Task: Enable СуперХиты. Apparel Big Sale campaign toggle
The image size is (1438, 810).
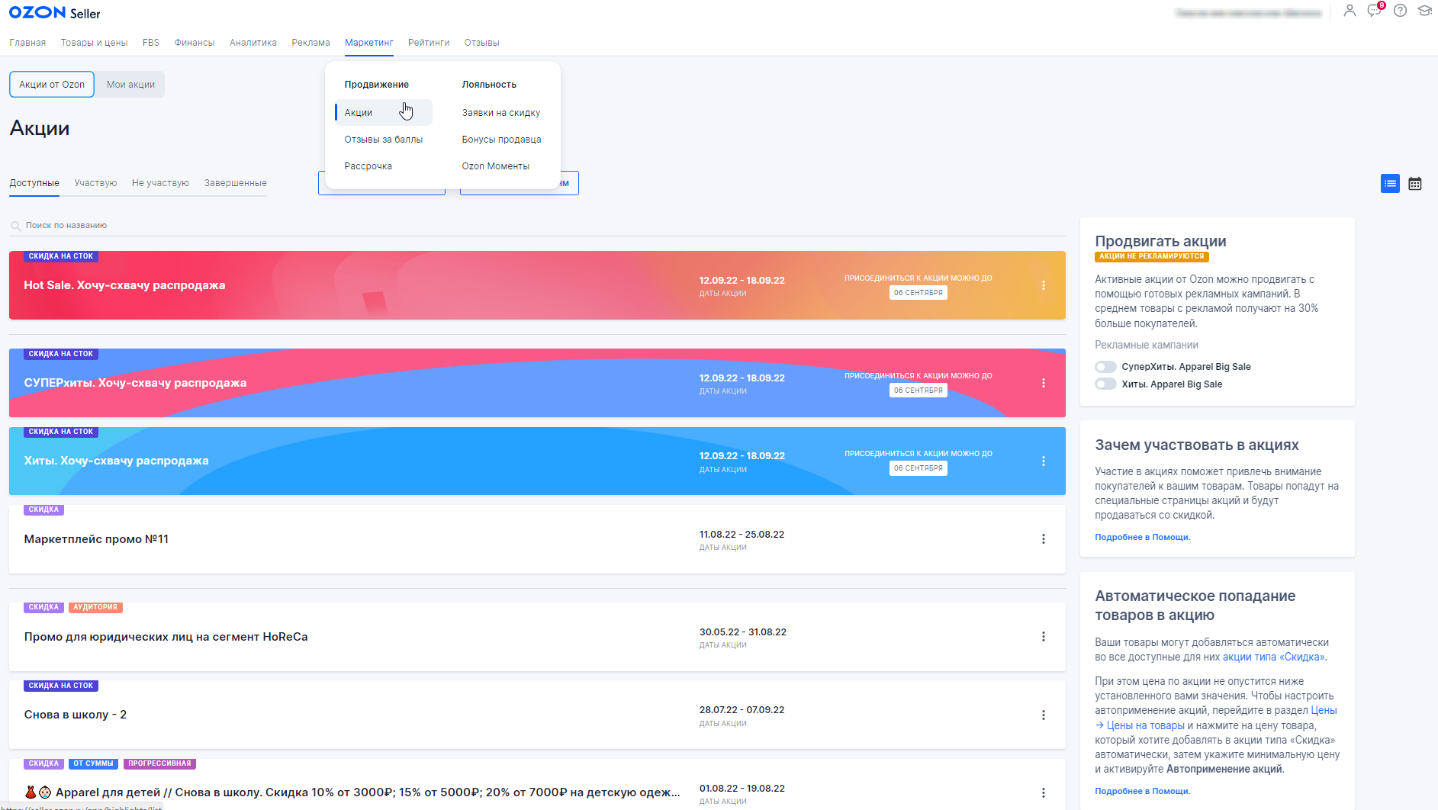Action: (x=1105, y=367)
